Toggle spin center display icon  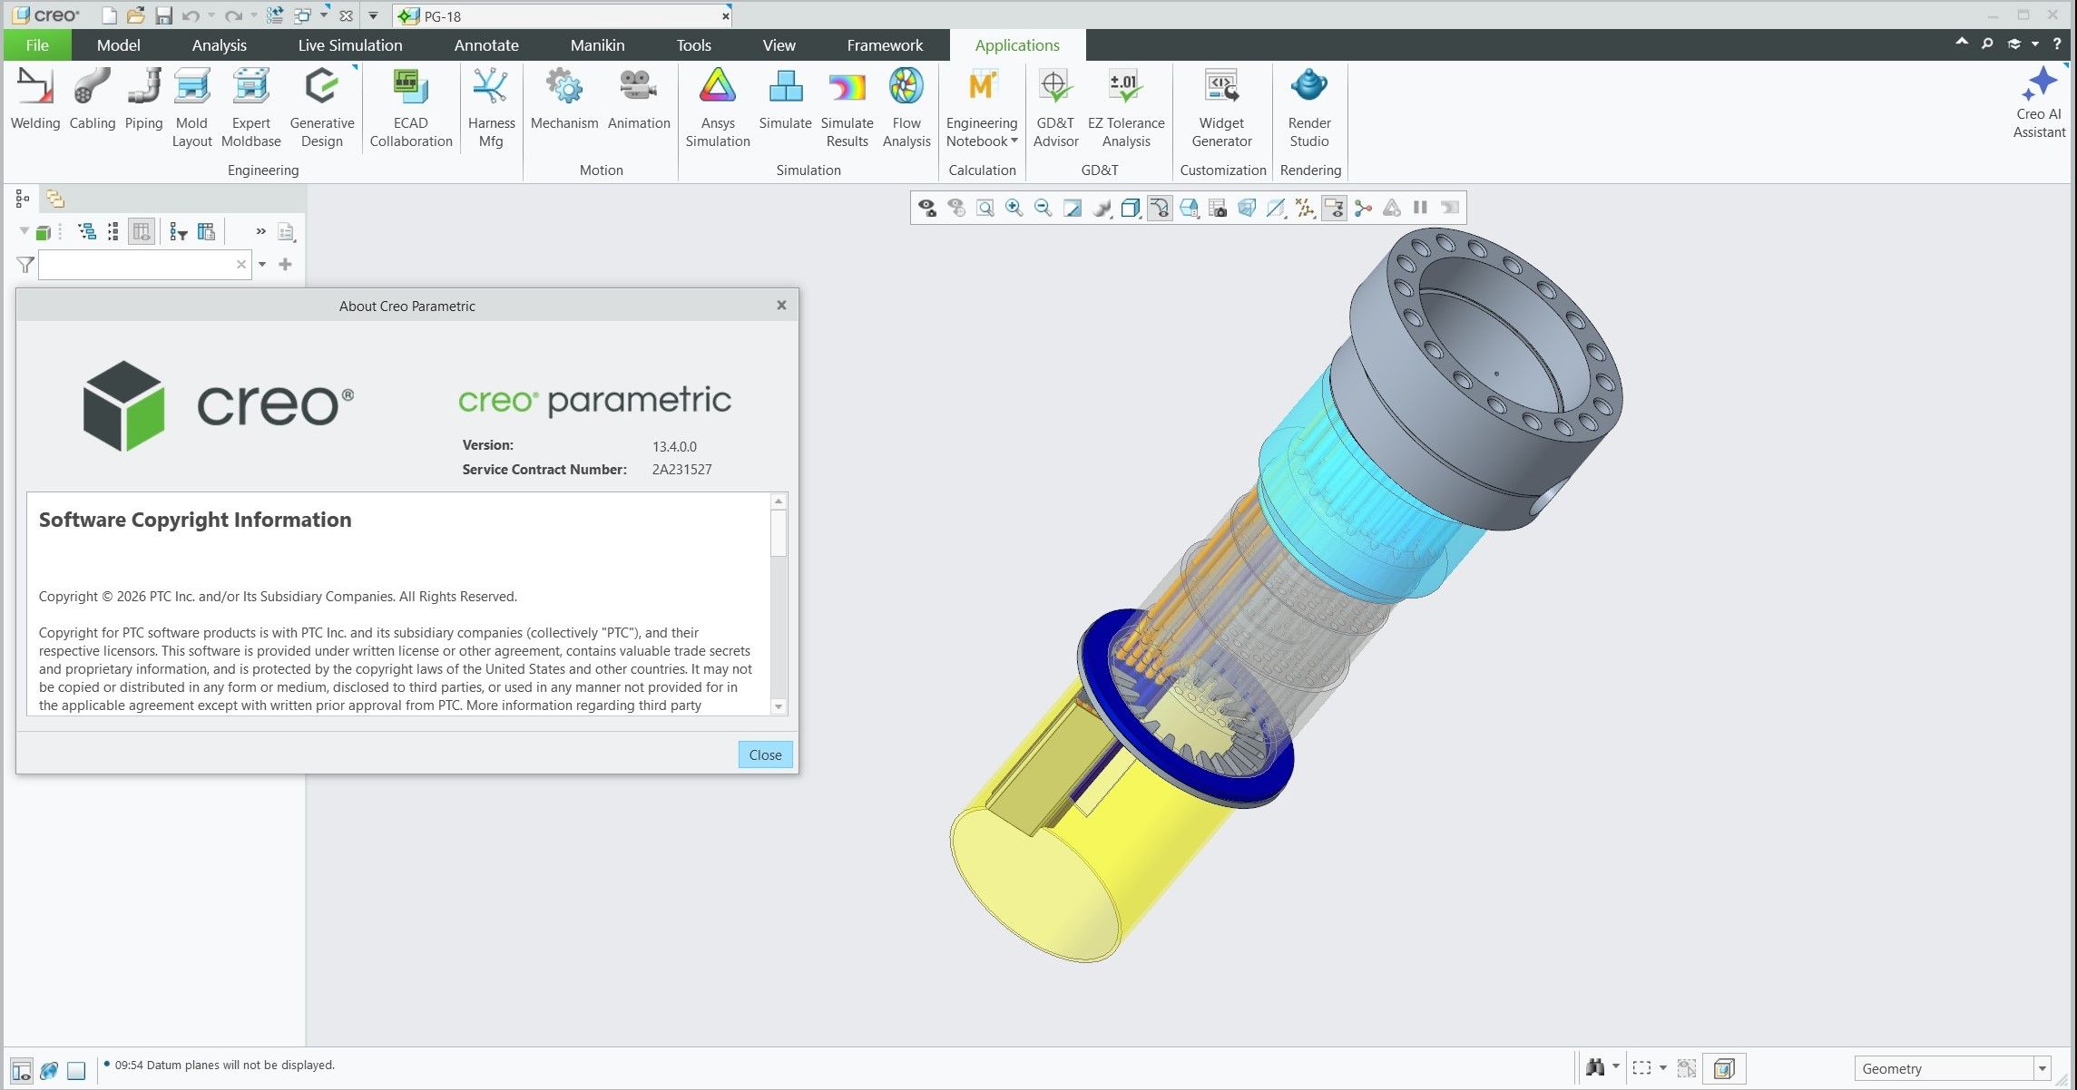1363,209
